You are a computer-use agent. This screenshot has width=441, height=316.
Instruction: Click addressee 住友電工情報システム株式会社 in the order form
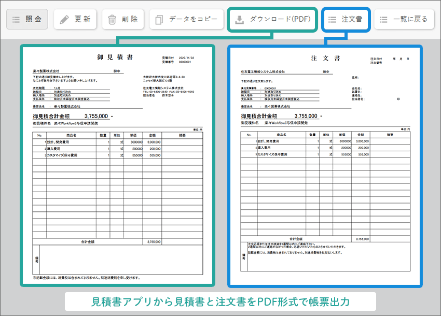(263, 71)
